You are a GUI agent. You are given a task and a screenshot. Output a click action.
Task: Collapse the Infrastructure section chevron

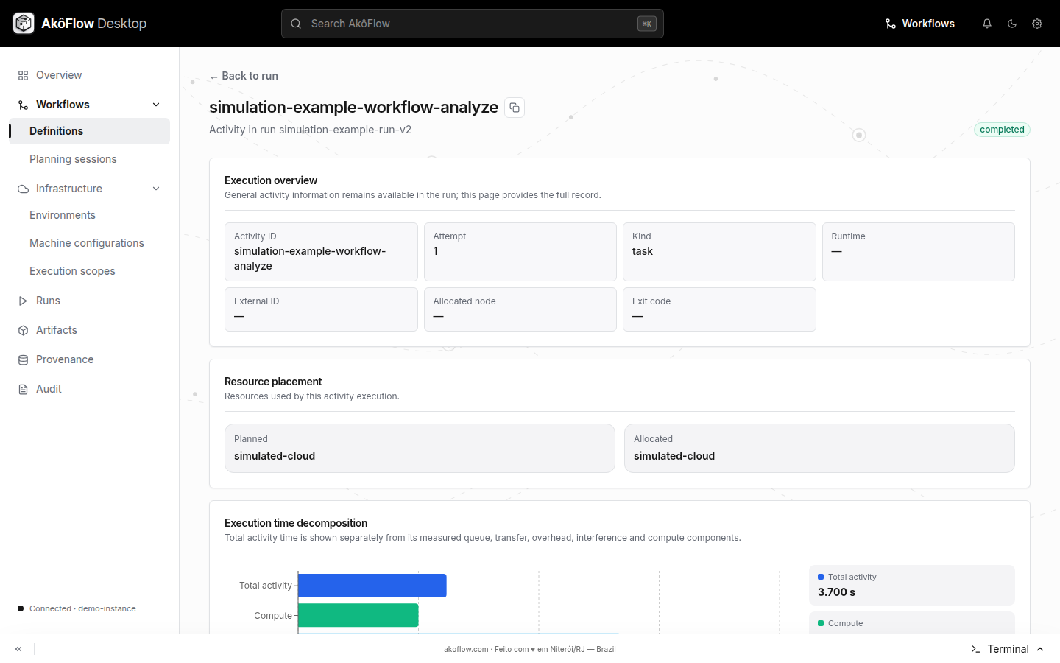coord(156,189)
